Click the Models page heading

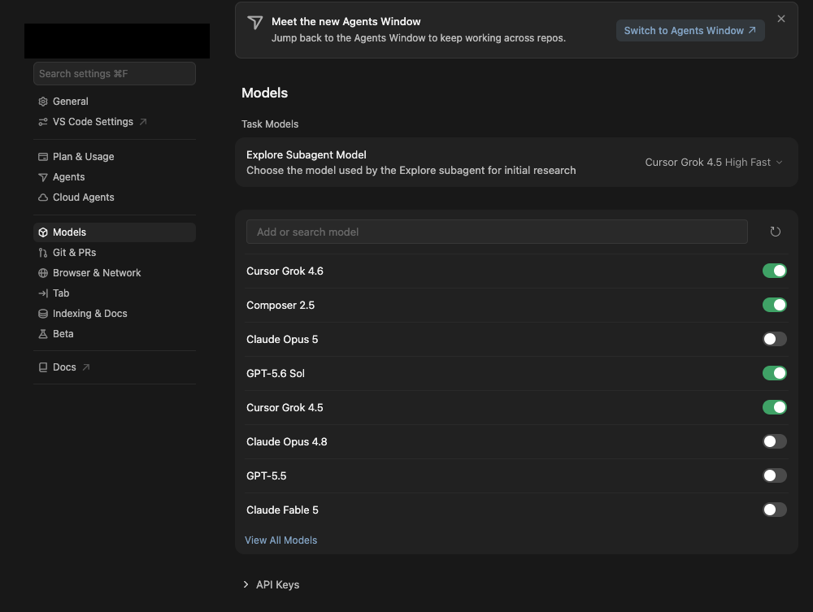(x=264, y=93)
